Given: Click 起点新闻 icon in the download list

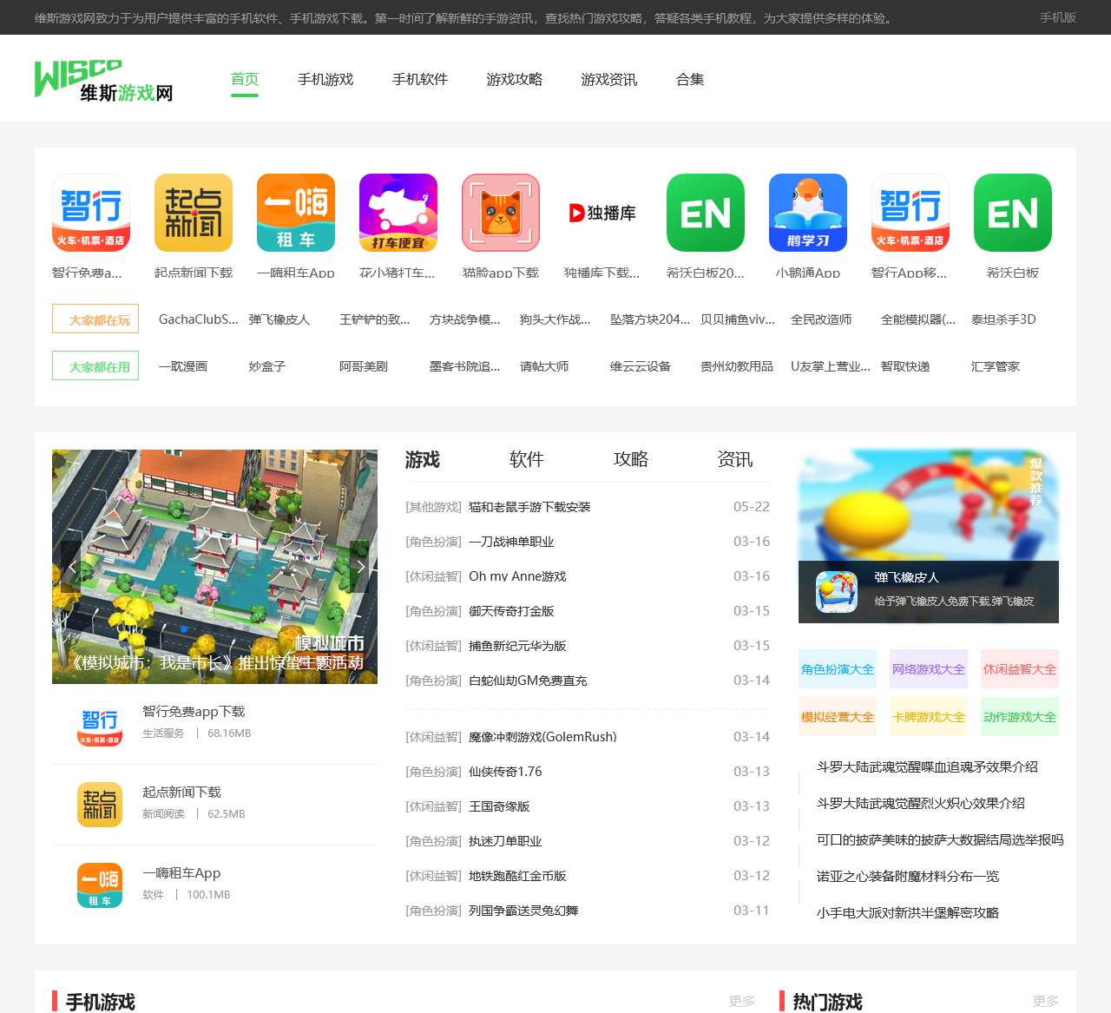Looking at the screenshot, I should pyautogui.click(x=100, y=805).
